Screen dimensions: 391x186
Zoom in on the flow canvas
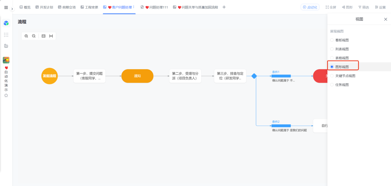(26, 36)
